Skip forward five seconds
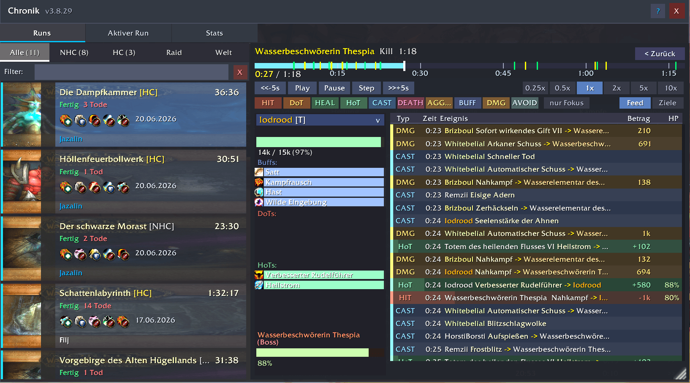690x383 pixels. point(399,88)
